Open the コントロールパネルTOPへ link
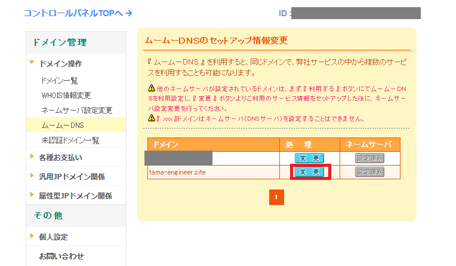This screenshot has width=456, height=266. pos(78,13)
